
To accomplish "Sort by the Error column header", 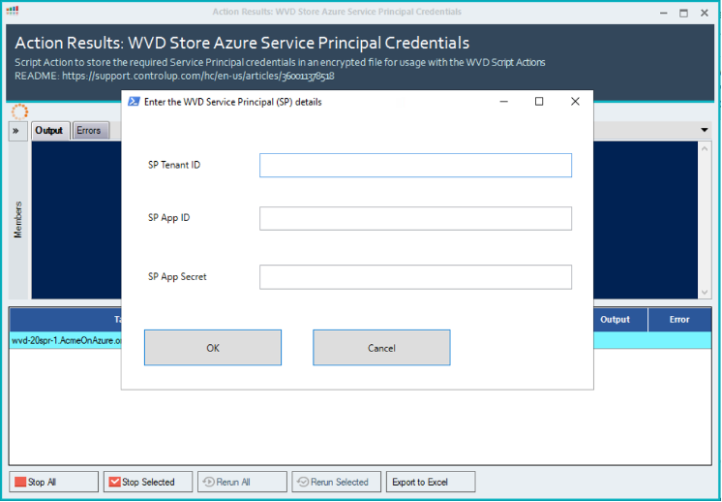I will 679,320.
